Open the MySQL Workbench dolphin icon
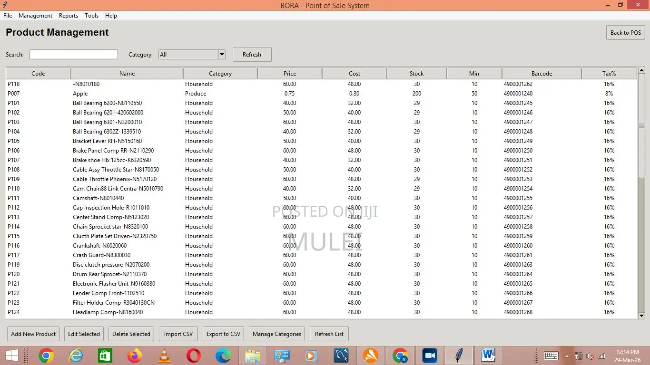This screenshot has height=365, width=650. (x=341, y=355)
